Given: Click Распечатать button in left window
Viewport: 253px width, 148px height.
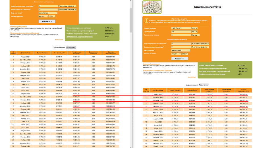Looking at the screenshot, I should tap(71, 48).
